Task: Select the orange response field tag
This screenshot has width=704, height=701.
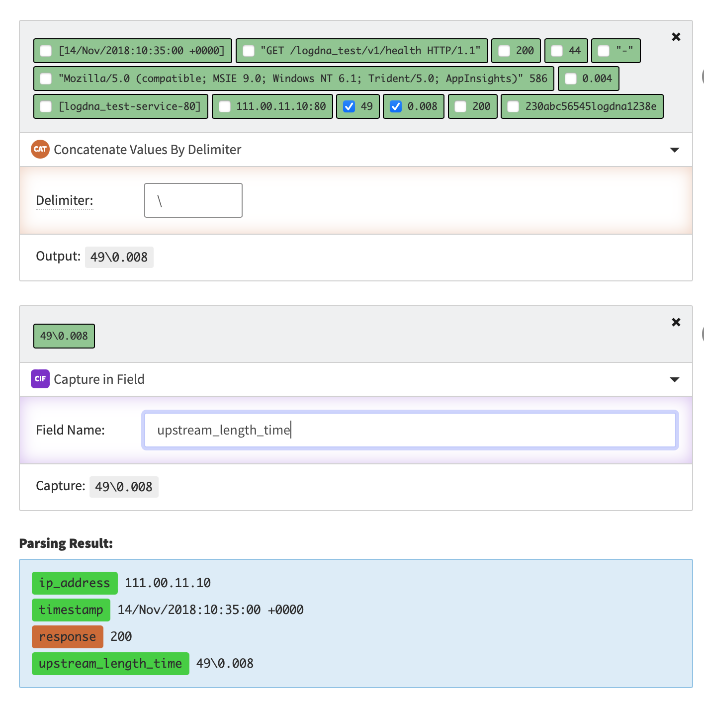Action: pyautogui.click(x=68, y=637)
